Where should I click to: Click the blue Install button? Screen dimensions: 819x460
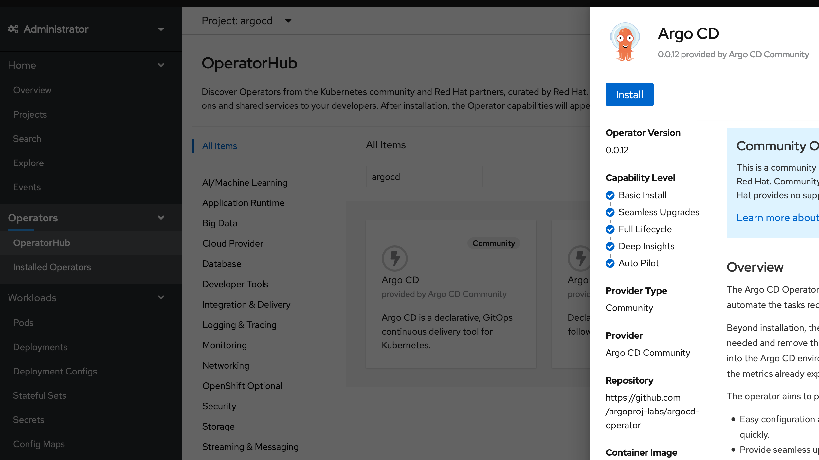point(629,94)
